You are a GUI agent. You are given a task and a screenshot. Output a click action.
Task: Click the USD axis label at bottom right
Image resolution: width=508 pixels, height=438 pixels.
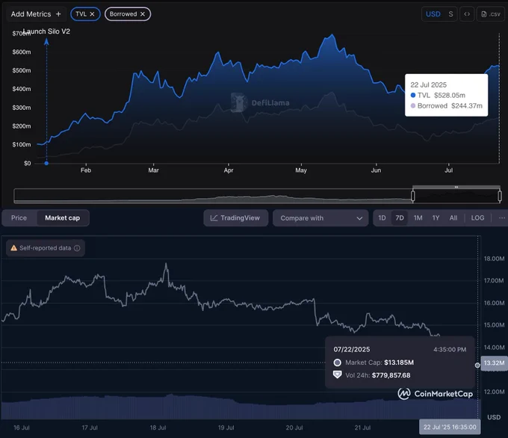494,417
